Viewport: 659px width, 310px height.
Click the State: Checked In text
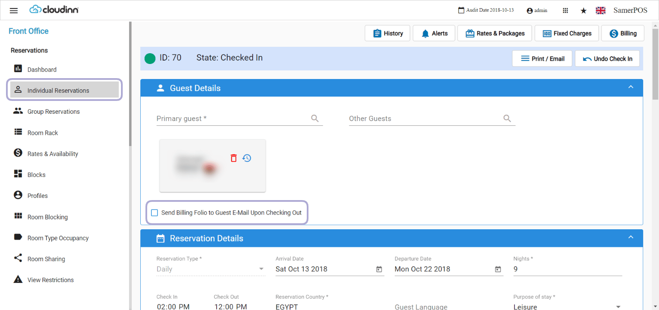coord(230,58)
